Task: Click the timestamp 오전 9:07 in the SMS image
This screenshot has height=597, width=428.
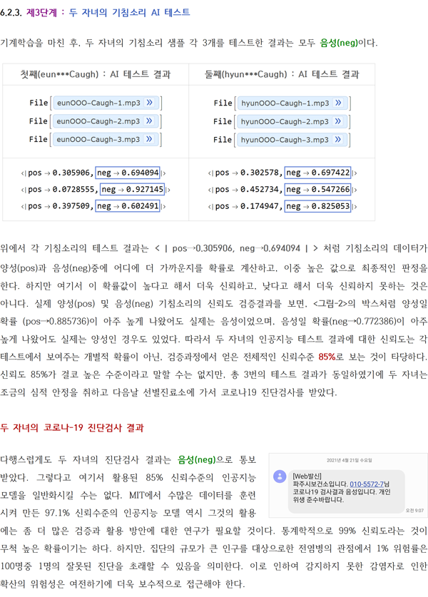Action: 414,510
